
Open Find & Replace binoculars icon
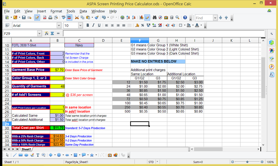point(154,17)
